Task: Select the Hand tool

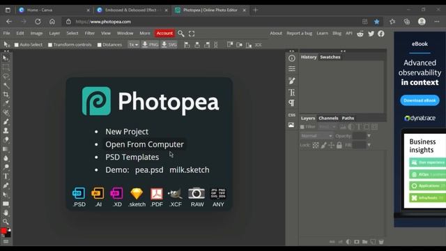Action: (6, 213)
